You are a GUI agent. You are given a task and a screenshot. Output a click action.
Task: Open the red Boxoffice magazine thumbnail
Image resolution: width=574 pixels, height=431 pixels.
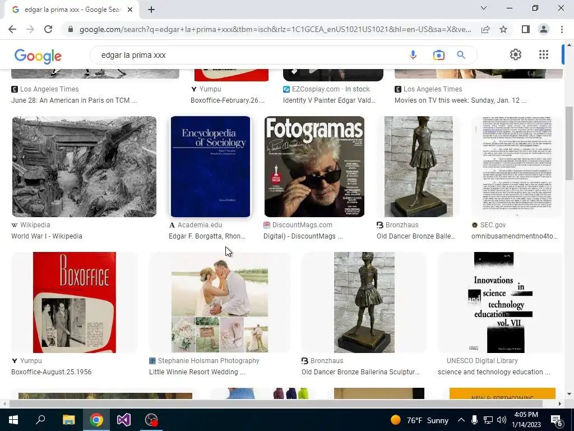(x=75, y=302)
